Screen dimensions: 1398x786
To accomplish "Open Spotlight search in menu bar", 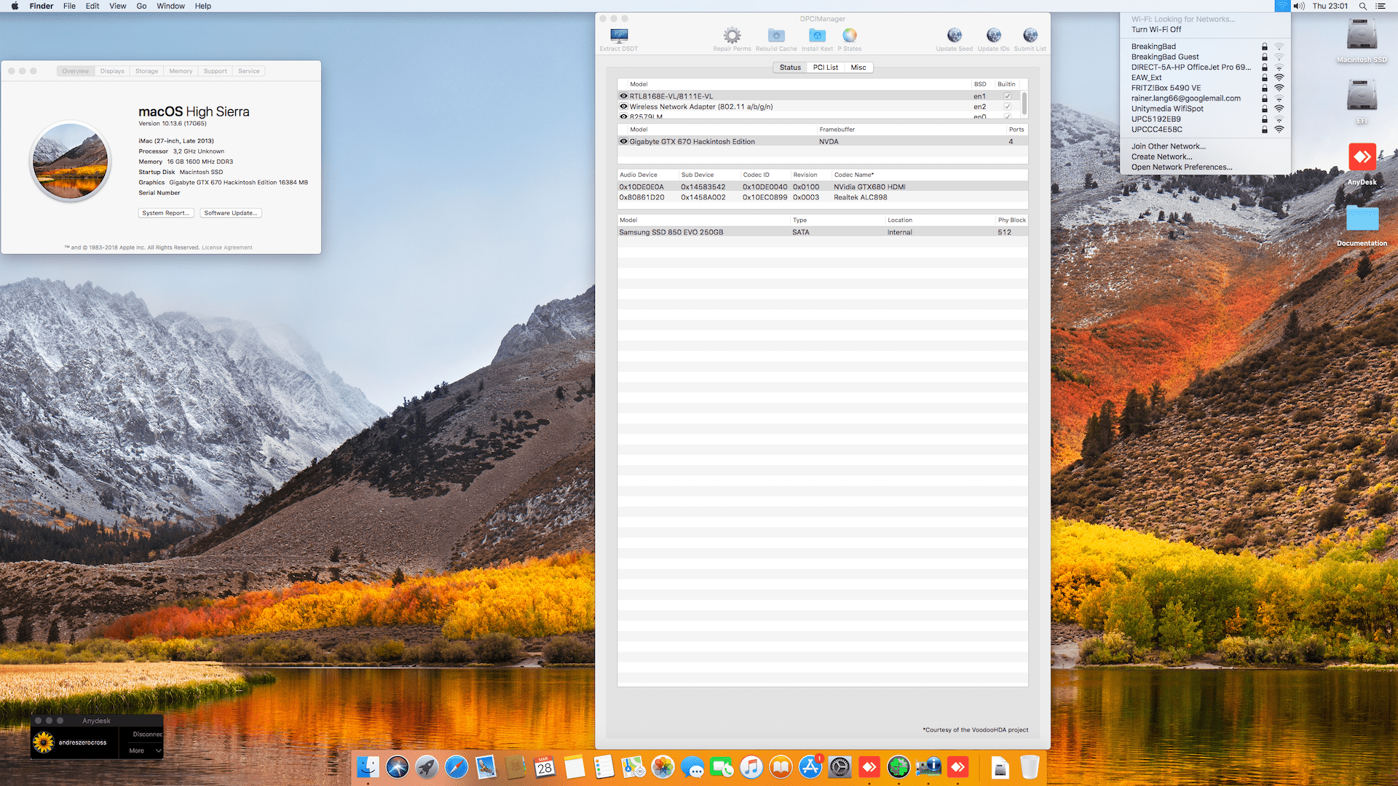I will (x=1363, y=6).
